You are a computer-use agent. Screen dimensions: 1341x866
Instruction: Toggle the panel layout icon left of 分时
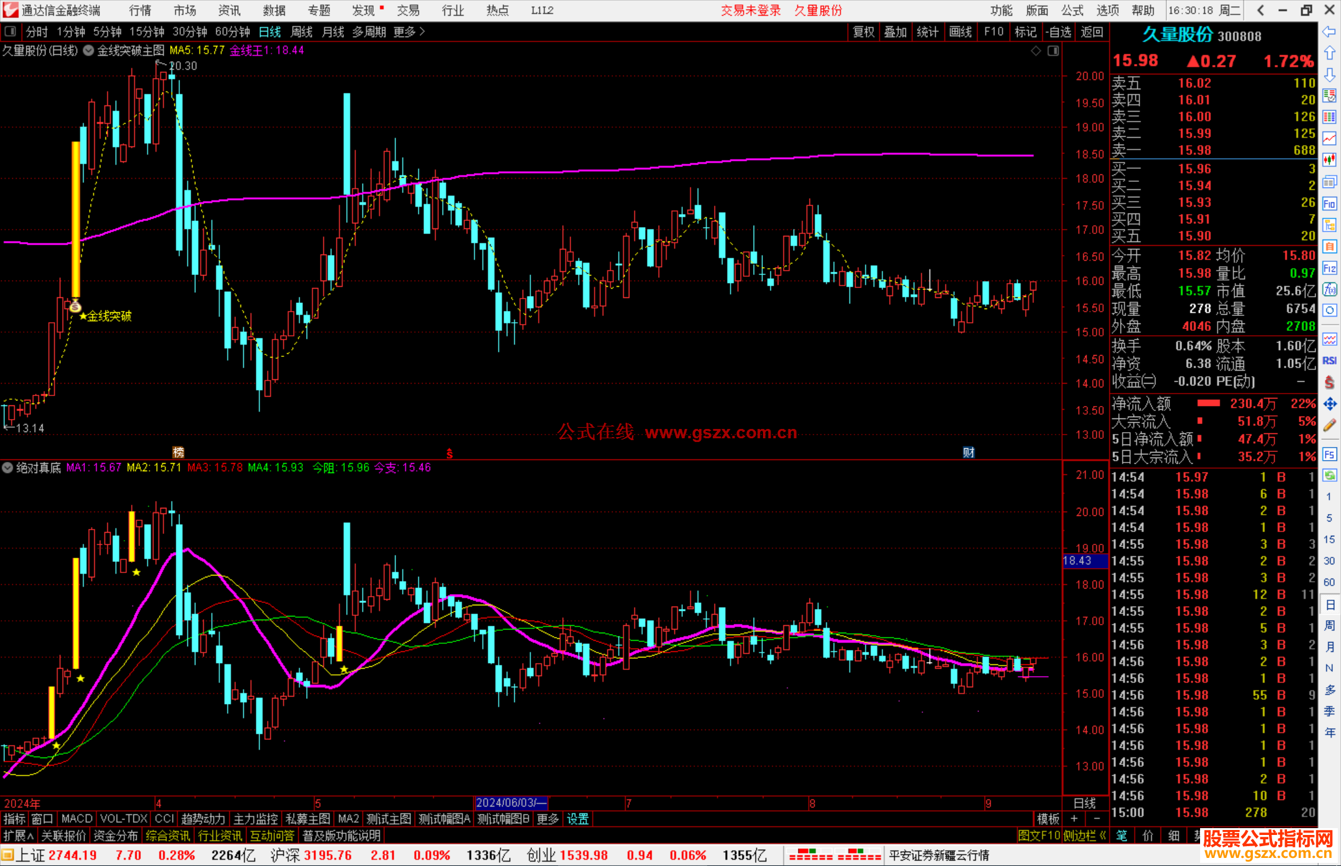point(11,32)
